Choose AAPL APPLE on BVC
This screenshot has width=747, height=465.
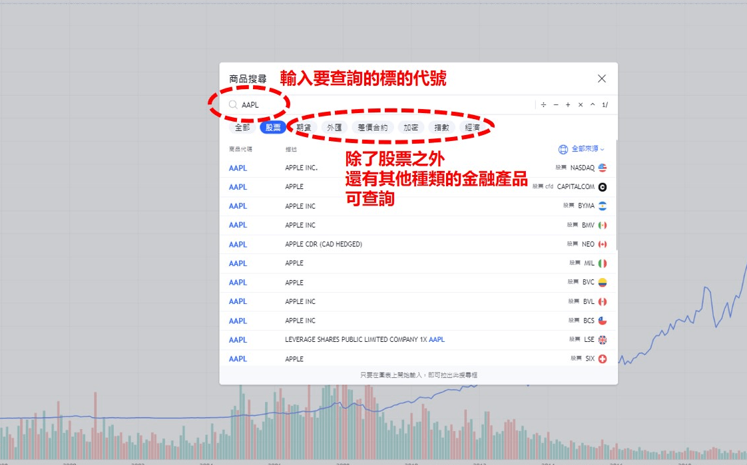point(418,282)
